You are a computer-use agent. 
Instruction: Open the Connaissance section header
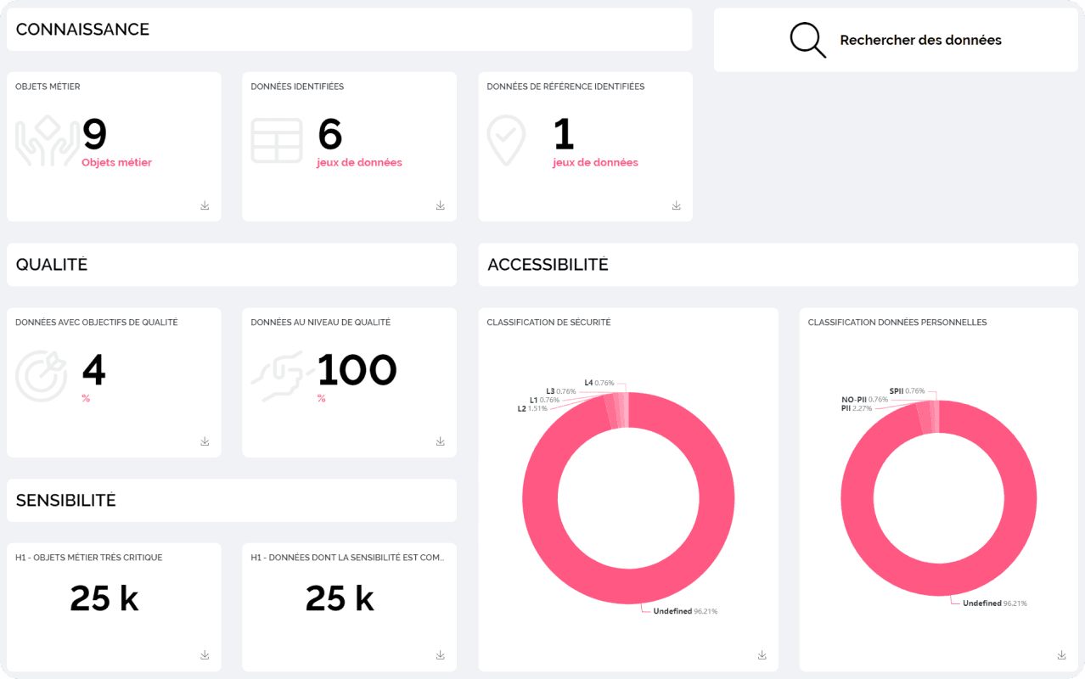(x=82, y=30)
